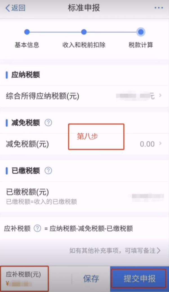Select the 收入和税前扣除 step dot
Screen dimensions: 169x292
(x=84, y=32)
